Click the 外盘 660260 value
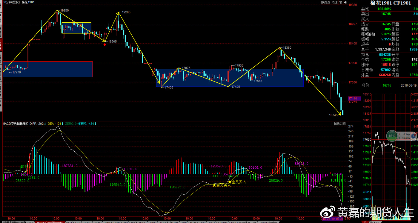Screen dimensions: 418x223 pyautogui.click(x=385, y=75)
